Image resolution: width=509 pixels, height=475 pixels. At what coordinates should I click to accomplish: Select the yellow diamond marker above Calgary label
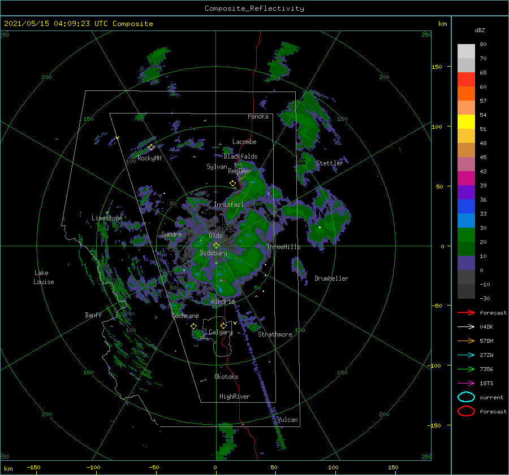[x=223, y=325]
